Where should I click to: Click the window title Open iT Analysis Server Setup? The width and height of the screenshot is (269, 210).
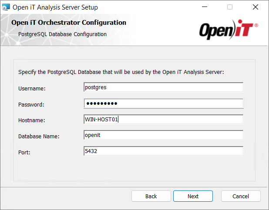(x=55, y=7)
